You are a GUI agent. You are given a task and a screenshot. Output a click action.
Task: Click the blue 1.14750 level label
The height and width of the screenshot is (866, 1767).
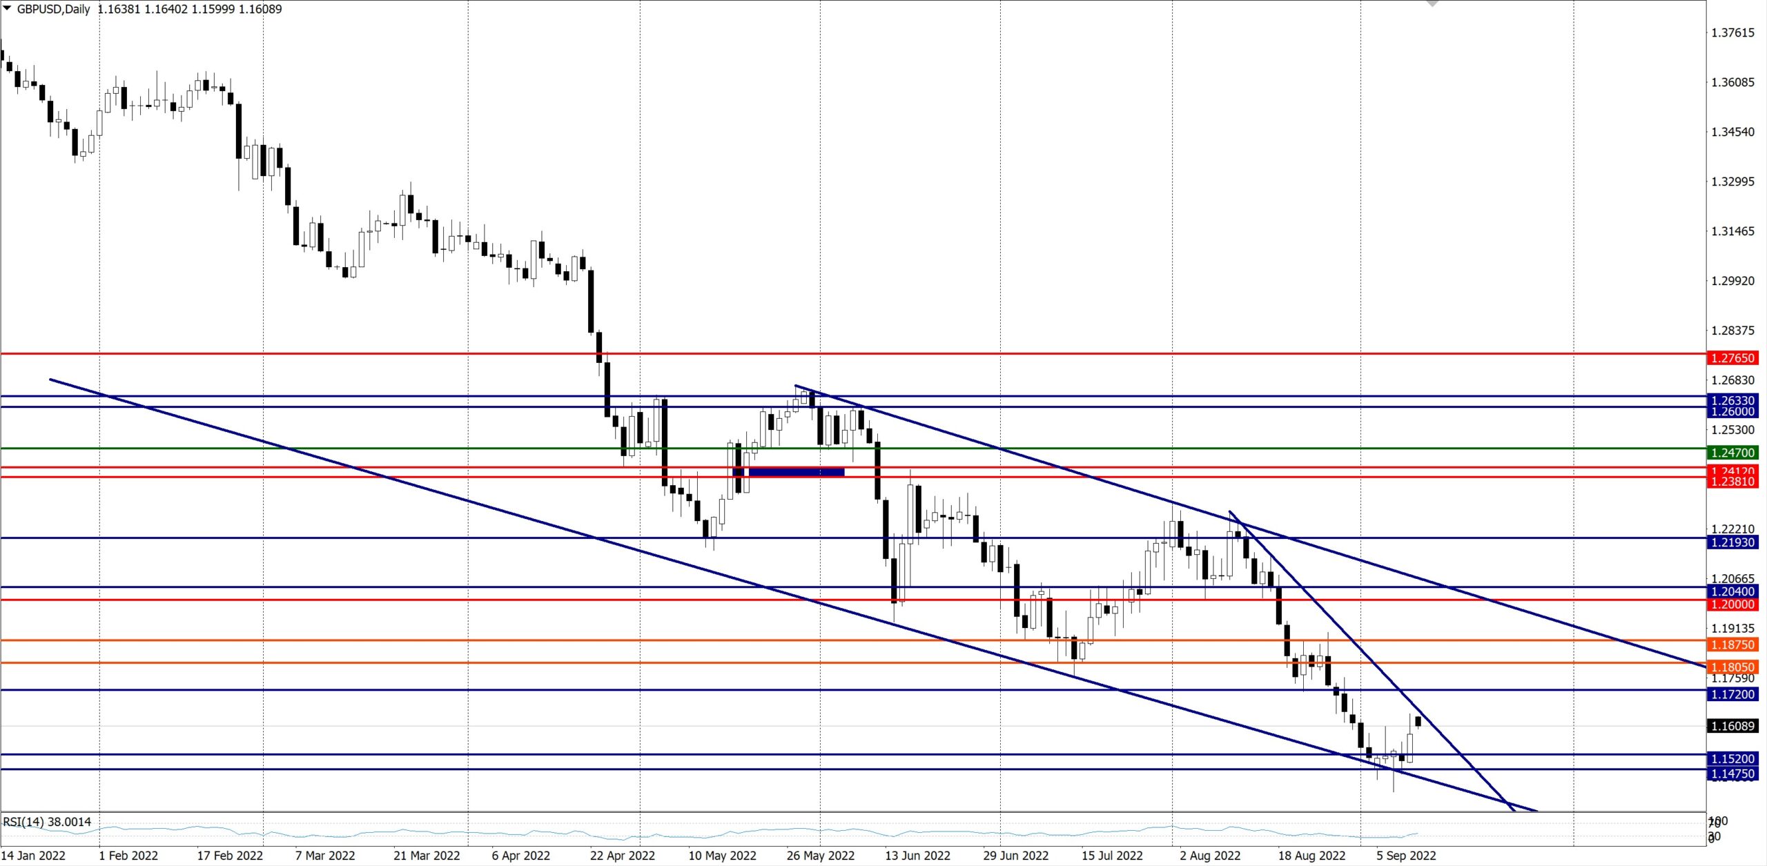pos(1732,774)
